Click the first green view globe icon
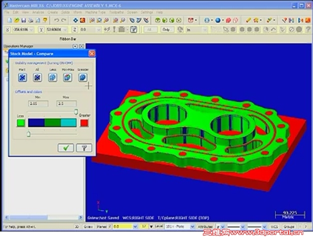 (x=157, y=20)
